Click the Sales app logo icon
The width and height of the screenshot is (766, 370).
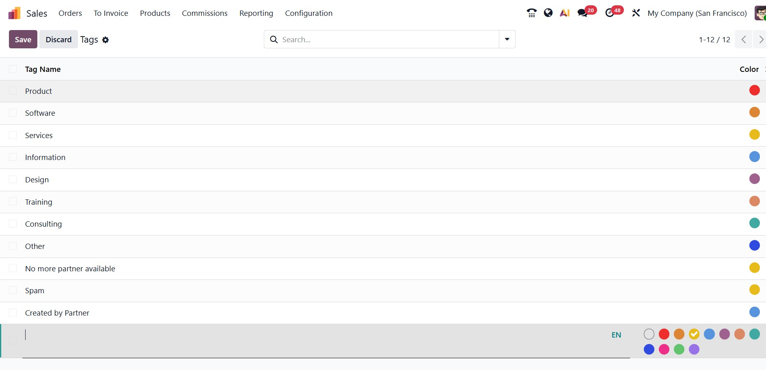click(14, 13)
